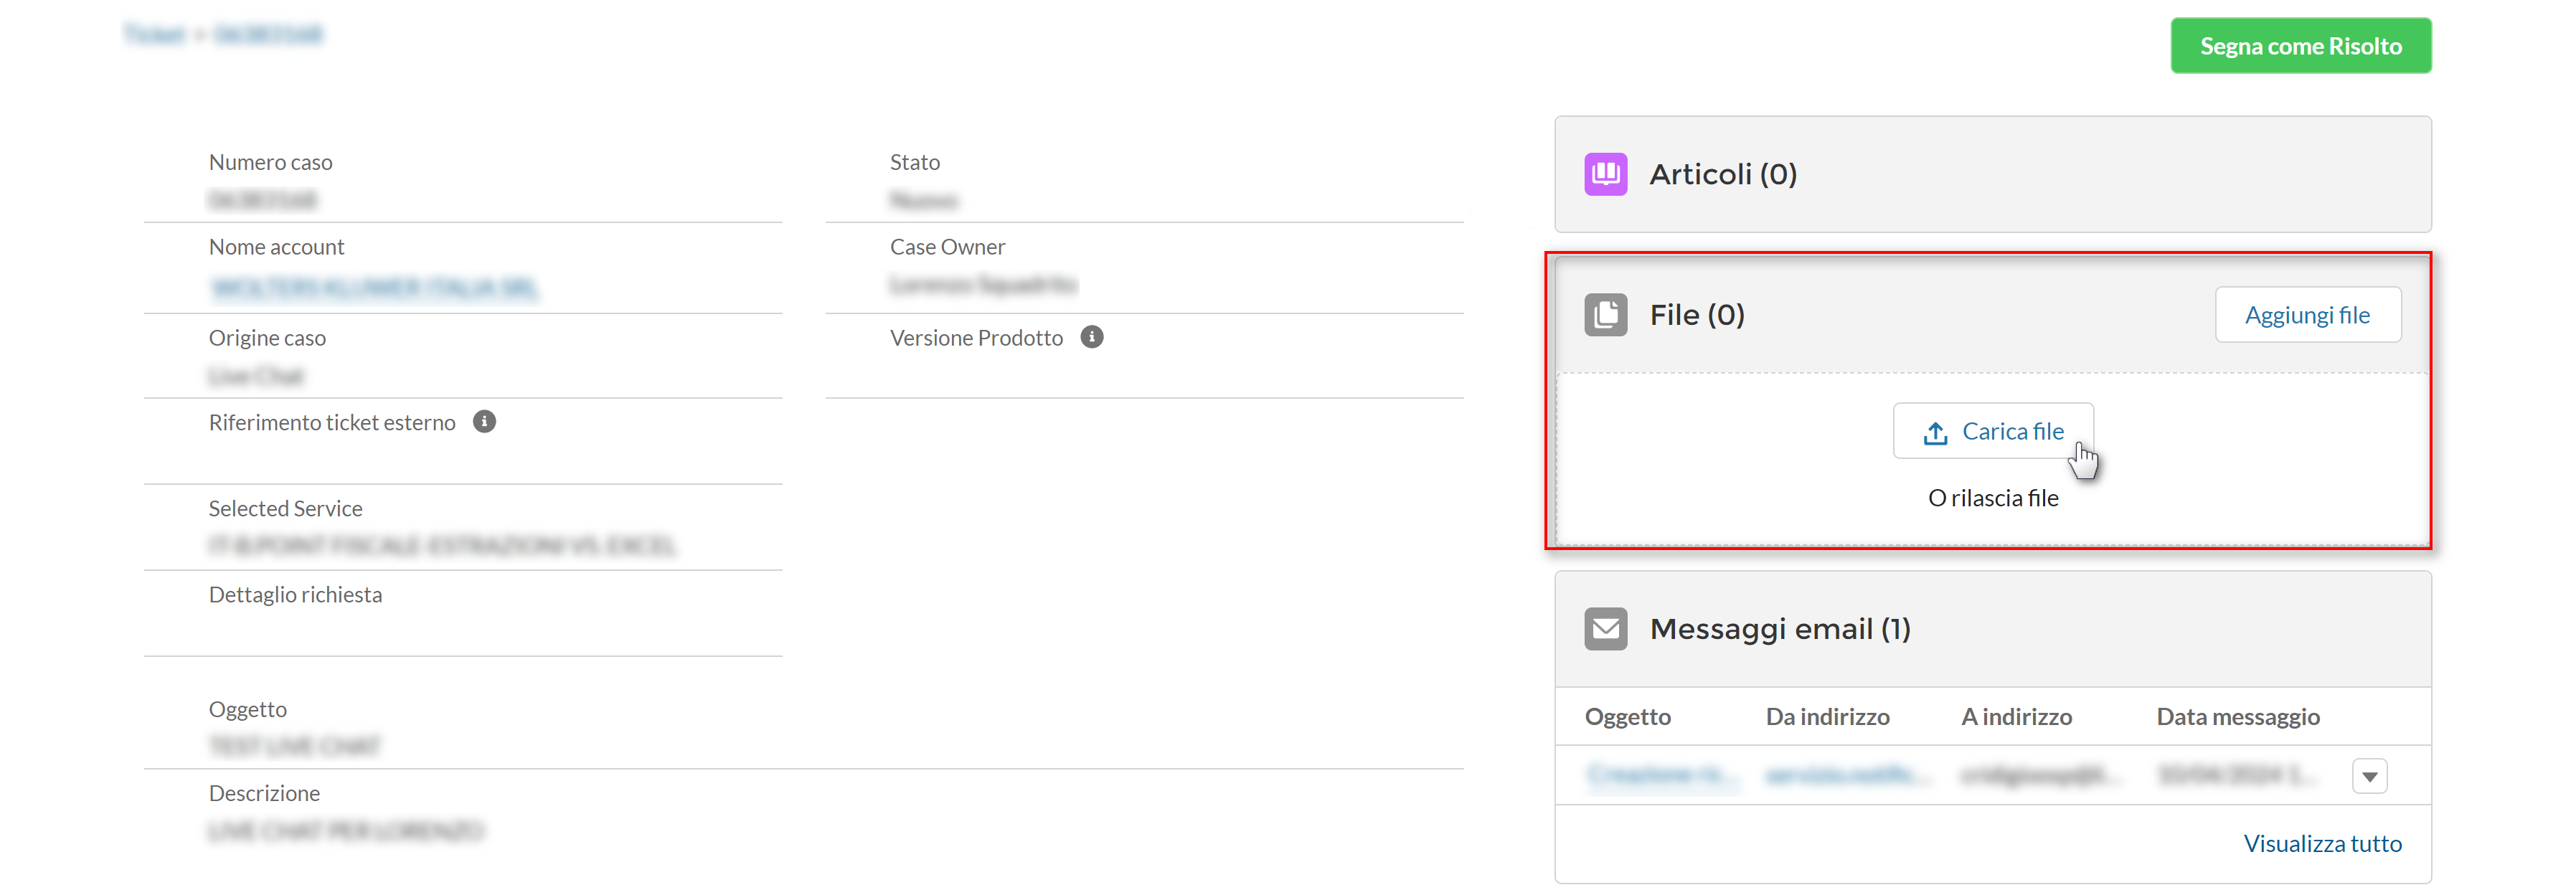Open the Messaggi email (1) heading
This screenshot has height=890, width=2576.
(1780, 629)
